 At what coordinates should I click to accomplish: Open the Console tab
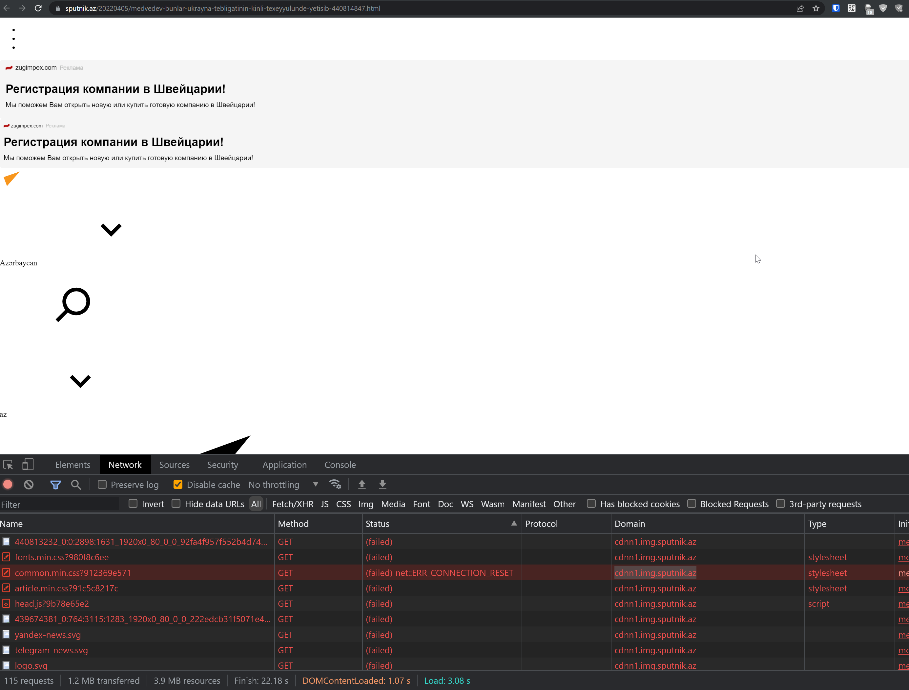click(x=340, y=465)
